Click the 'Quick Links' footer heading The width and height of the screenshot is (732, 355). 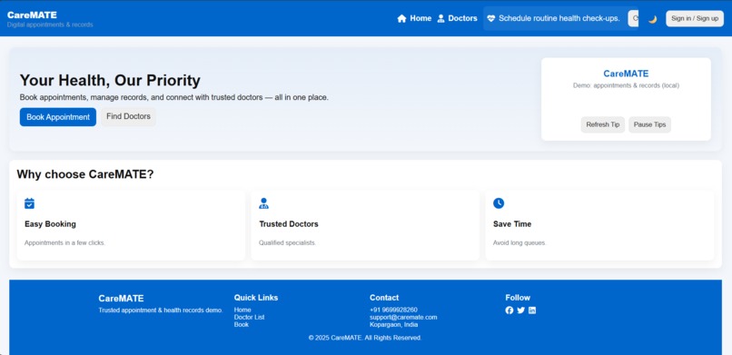(x=256, y=298)
